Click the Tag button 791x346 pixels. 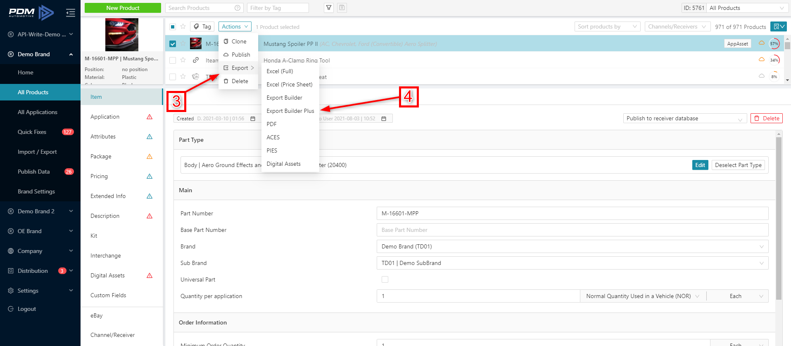(x=202, y=26)
